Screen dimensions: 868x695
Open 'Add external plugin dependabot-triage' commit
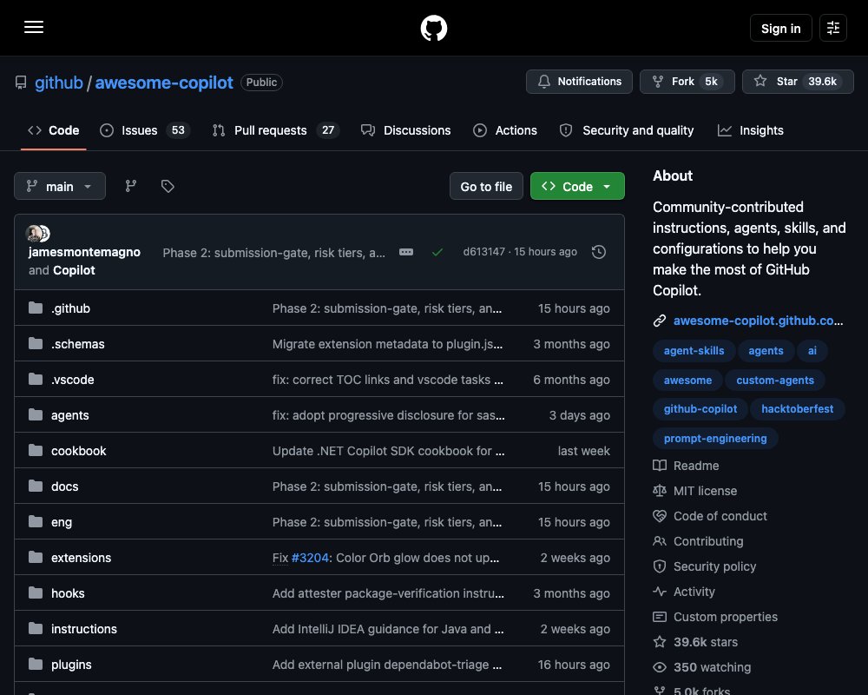pos(387,665)
